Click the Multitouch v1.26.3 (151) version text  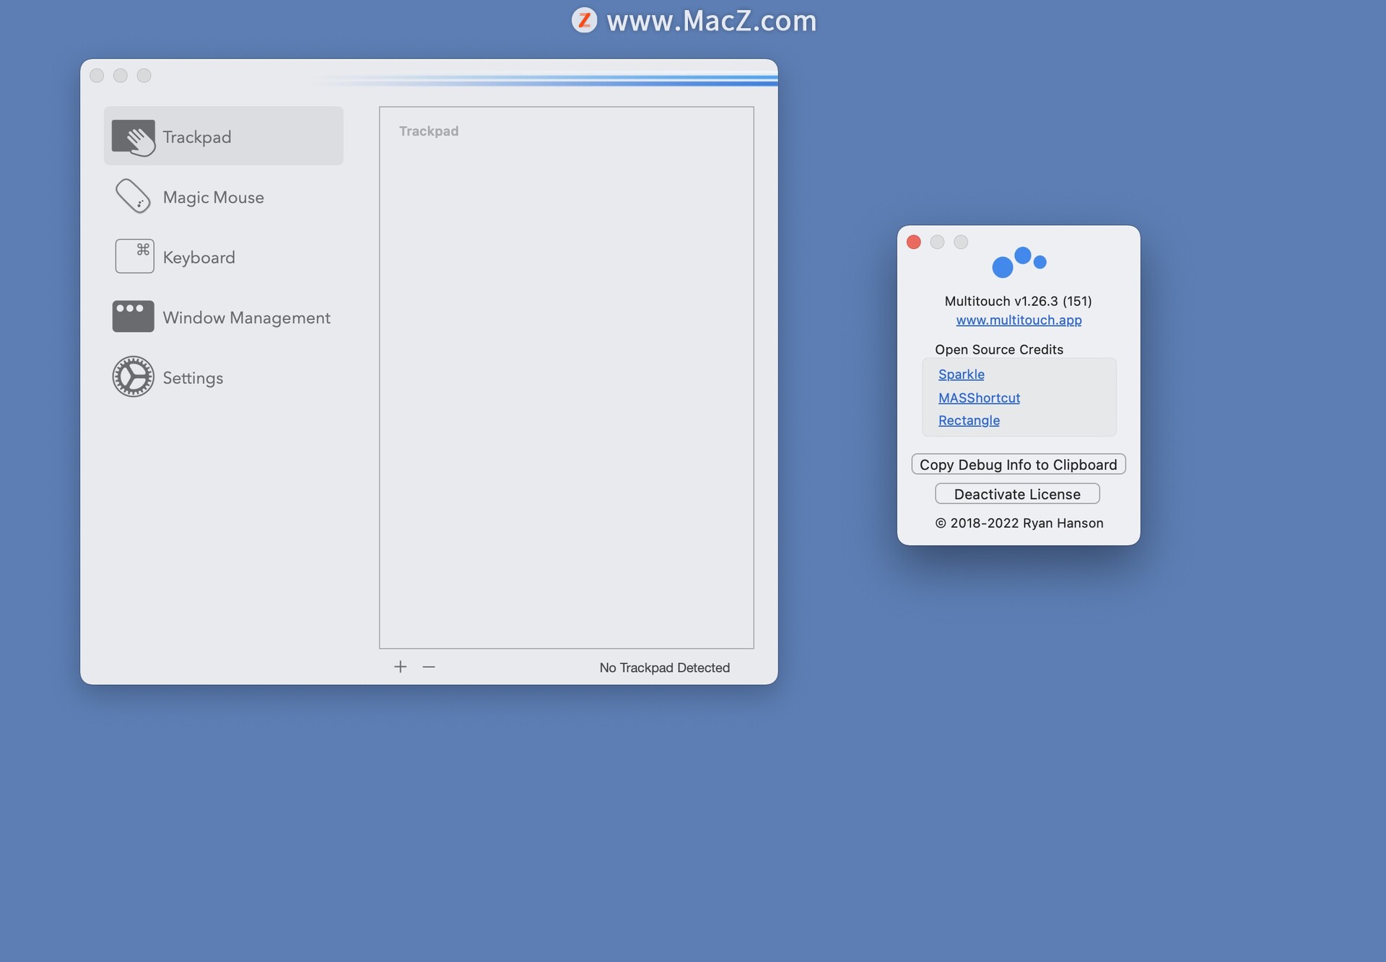[x=1019, y=301]
